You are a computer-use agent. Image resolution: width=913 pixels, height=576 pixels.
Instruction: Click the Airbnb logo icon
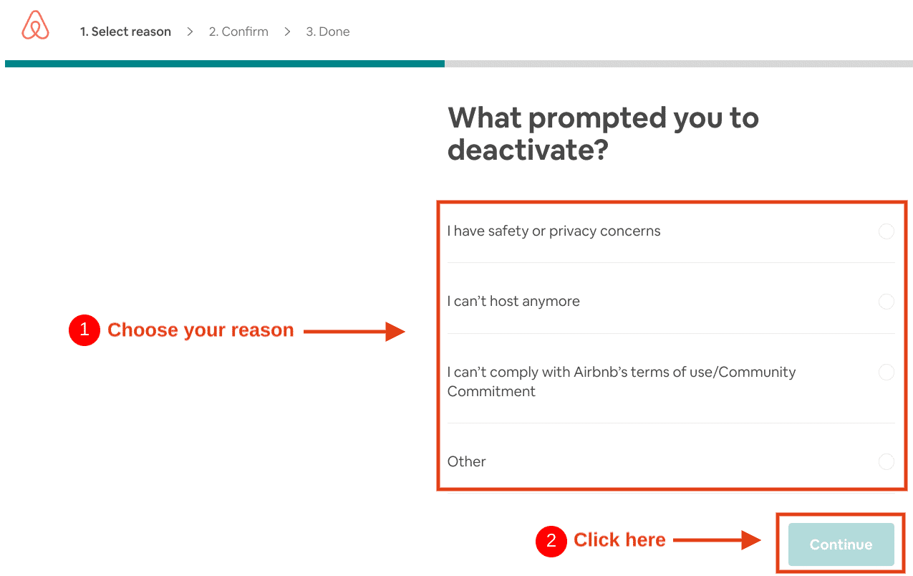point(35,24)
